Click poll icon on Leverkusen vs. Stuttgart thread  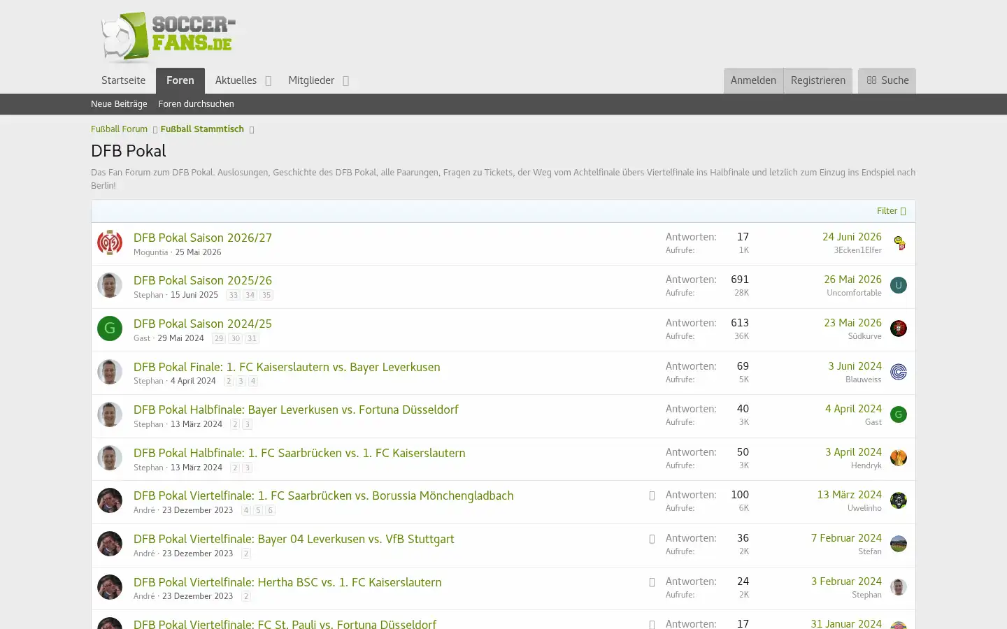652,539
